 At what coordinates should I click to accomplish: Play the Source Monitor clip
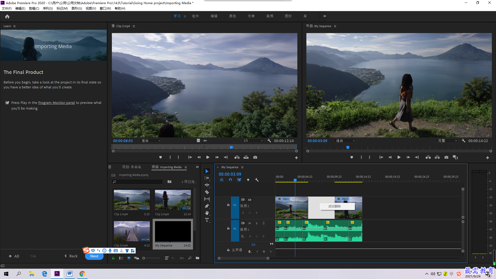(x=208, y=157)
